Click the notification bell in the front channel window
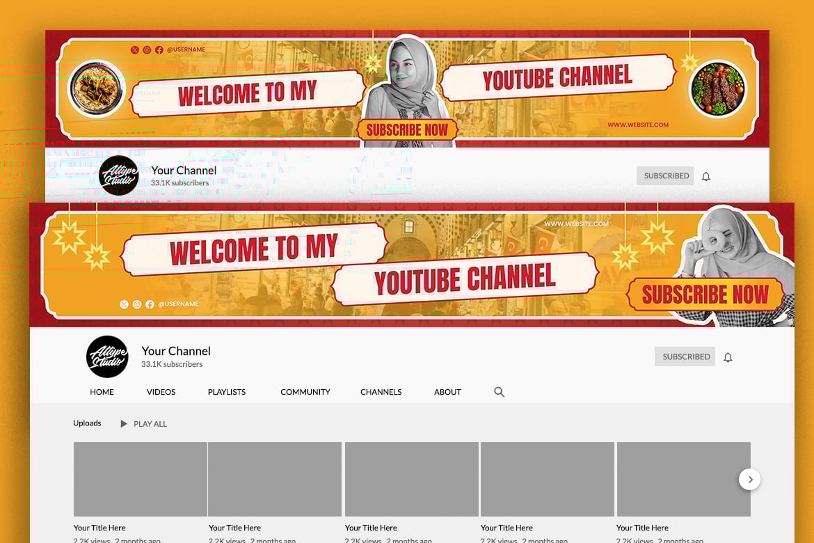Viewport: 814px width, 543px height. point(728,357)
